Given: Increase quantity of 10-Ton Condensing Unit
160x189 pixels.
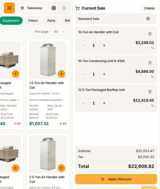Looking at the screenshot, I should [104, 74].
